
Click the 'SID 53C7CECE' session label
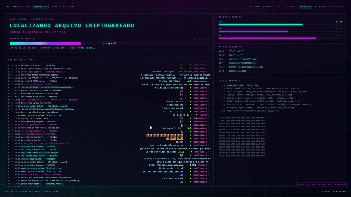287,6
